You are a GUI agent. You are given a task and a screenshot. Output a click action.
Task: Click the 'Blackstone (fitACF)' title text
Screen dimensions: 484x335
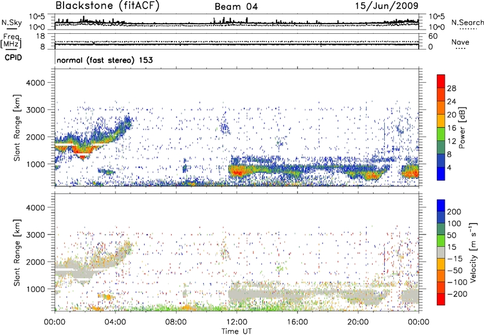(108, 6)
